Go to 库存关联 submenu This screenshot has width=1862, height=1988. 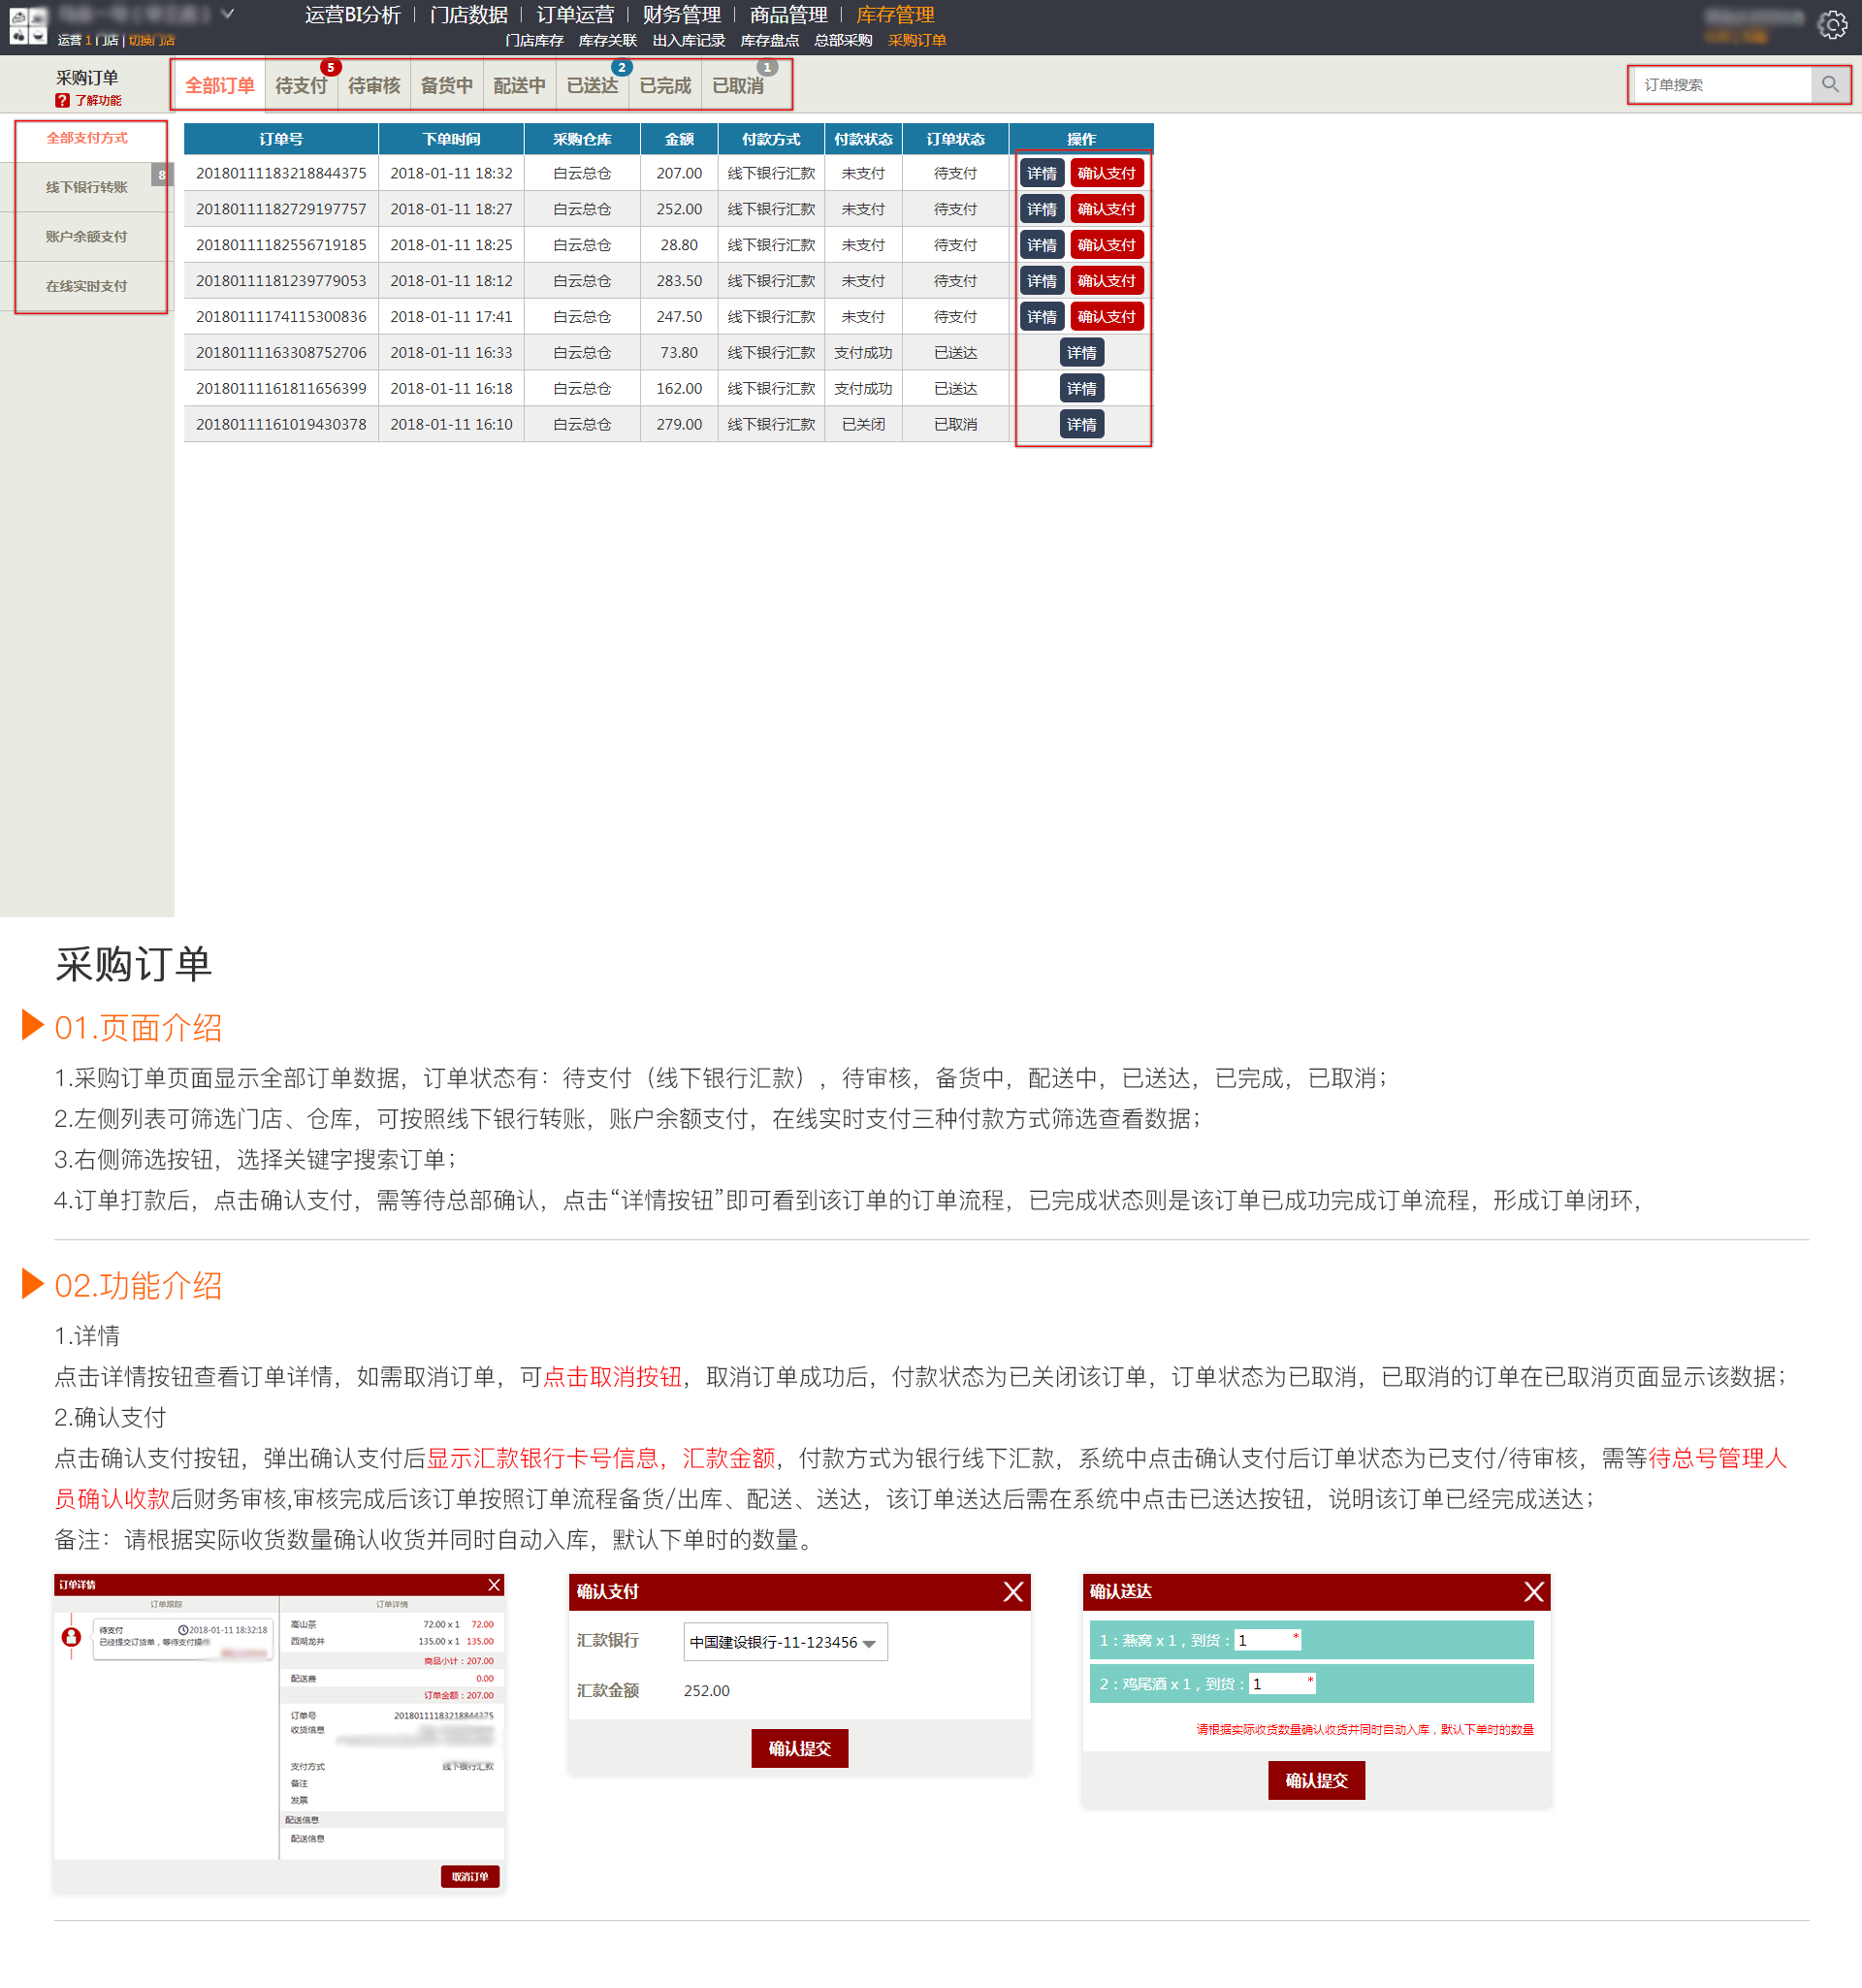coord(607,41)
